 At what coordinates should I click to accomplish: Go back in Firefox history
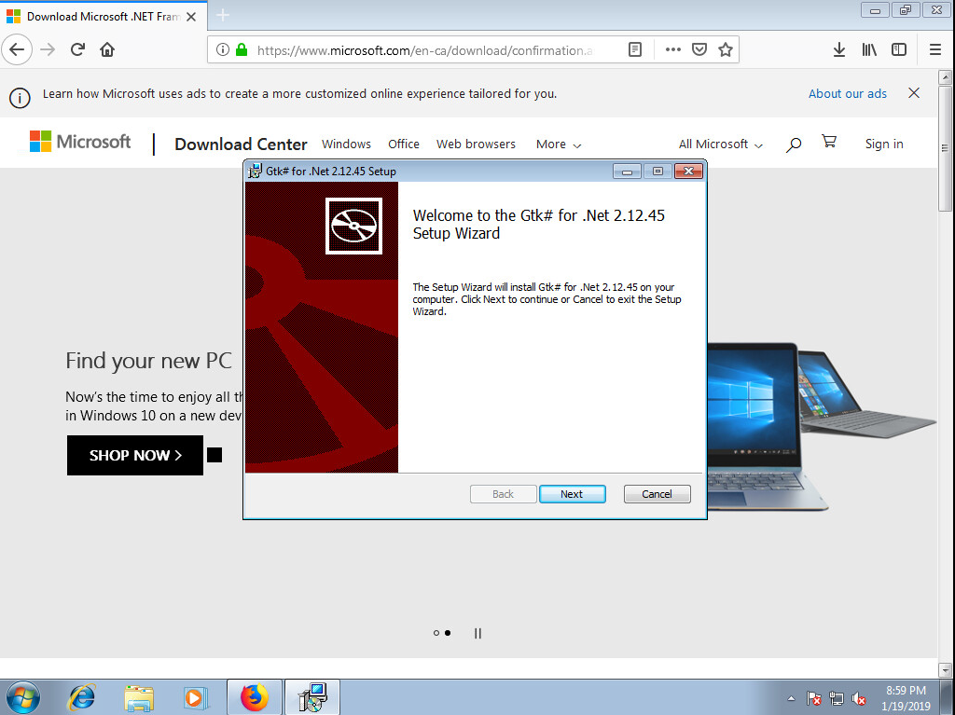click(17, 50)
